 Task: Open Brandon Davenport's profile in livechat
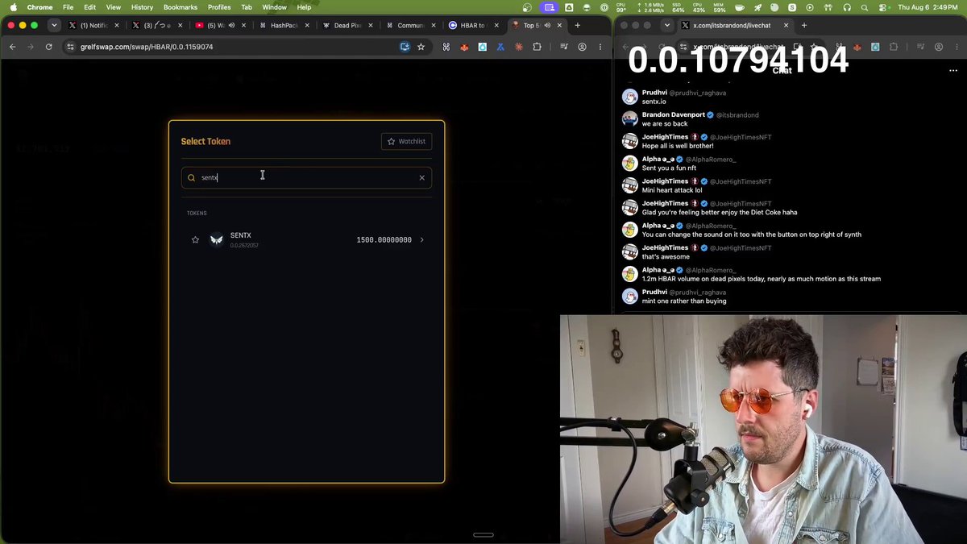point(673,115)
